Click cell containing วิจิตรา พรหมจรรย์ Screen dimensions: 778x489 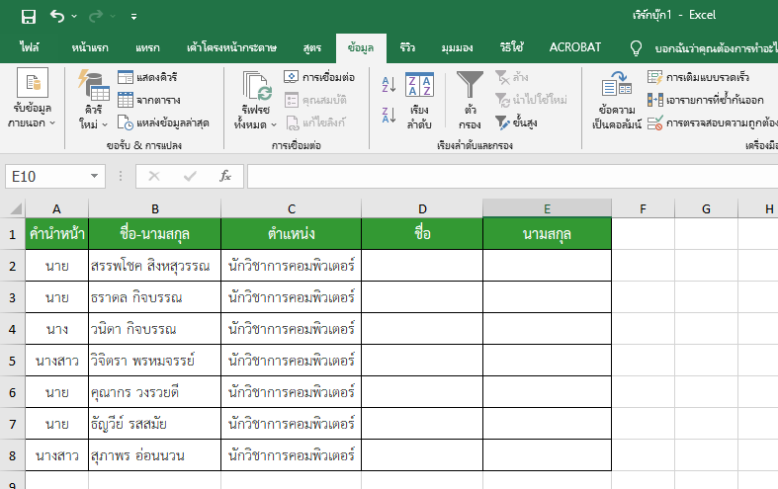click(155, 361)
